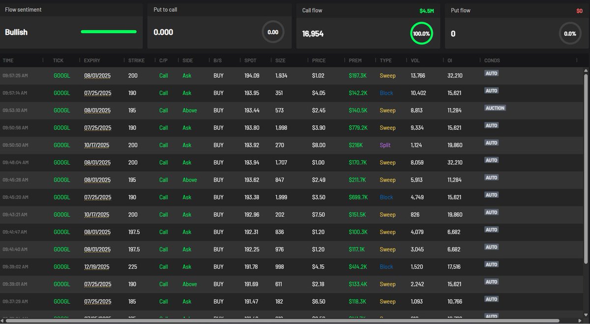
Task: Click the B/S column header
Action: (x=217, y=60)
